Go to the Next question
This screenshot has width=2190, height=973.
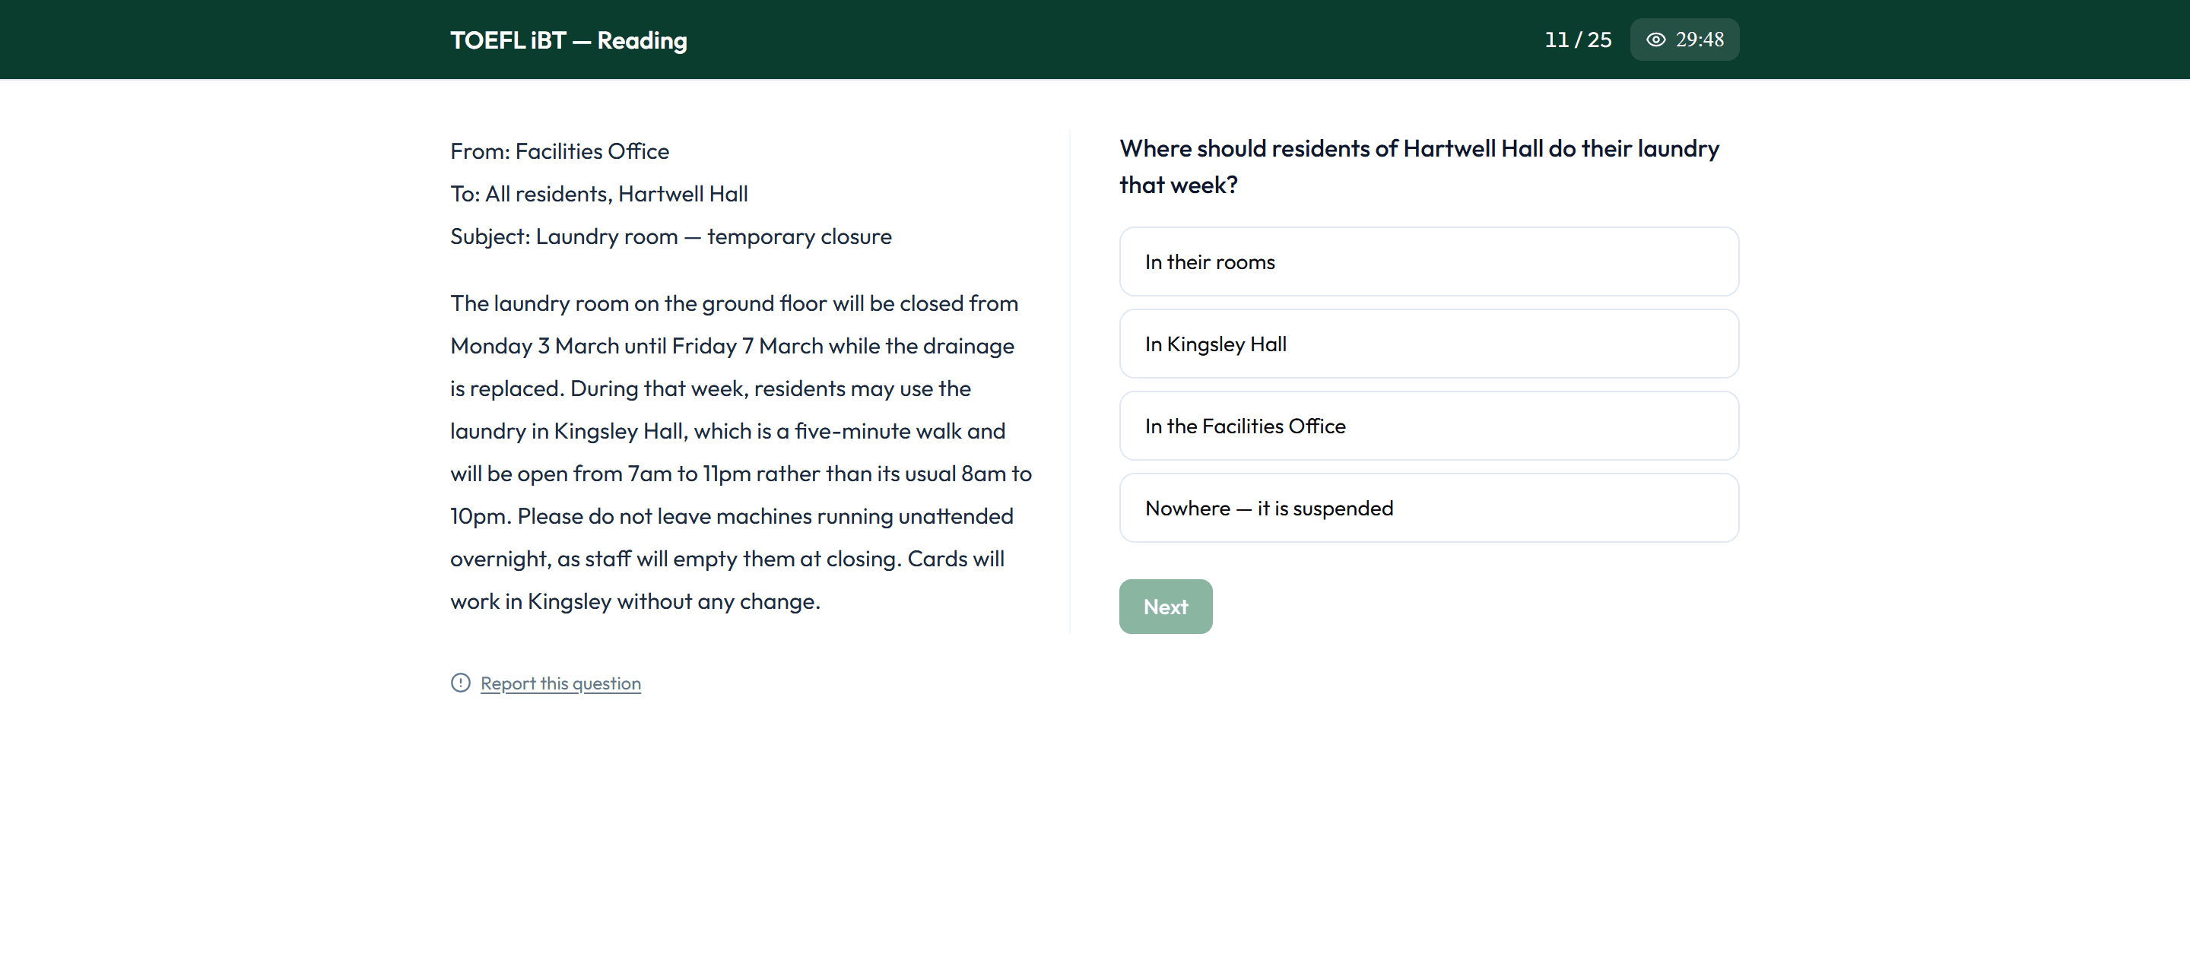click(1166, 607)
